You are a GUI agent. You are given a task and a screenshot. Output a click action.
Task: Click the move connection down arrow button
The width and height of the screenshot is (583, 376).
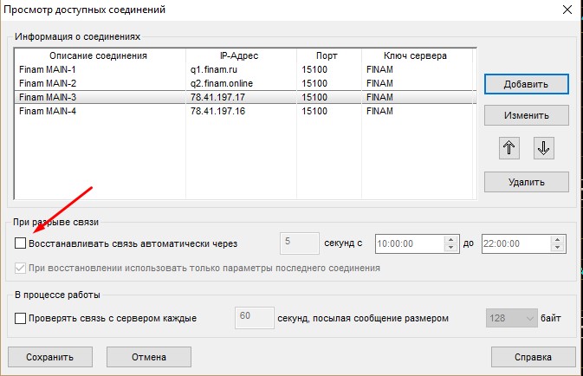[x=543, y=148]
